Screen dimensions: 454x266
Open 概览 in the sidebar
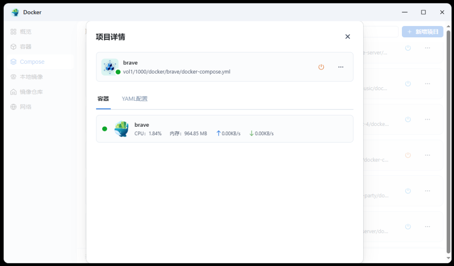(40, 31)
